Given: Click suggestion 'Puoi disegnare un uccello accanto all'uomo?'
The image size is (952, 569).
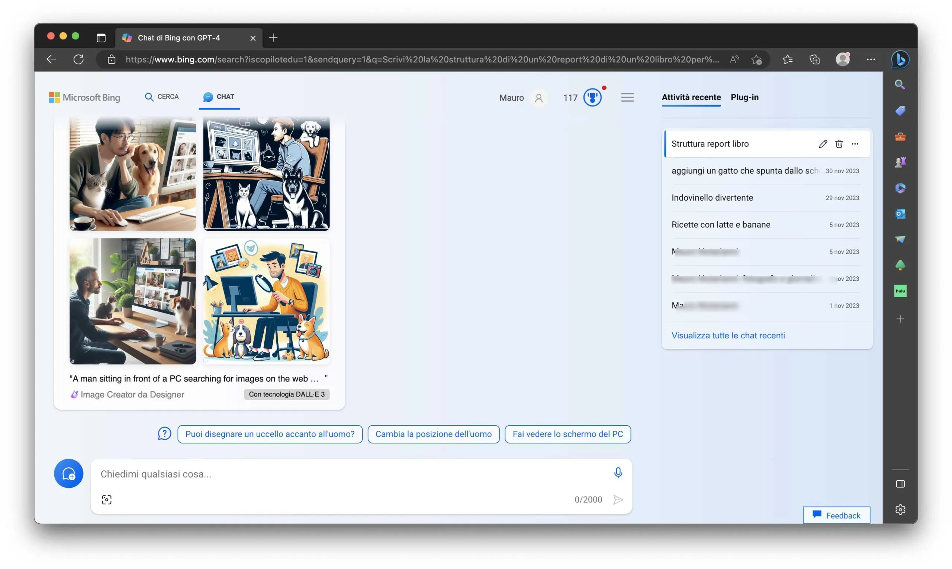Looking at the screenshot, I should tap(270, 434).
